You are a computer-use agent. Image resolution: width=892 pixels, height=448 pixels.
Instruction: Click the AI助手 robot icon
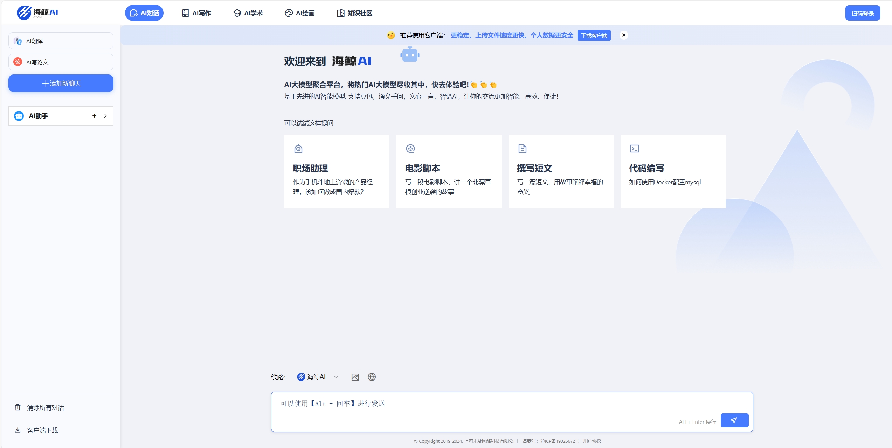[19, 116]
